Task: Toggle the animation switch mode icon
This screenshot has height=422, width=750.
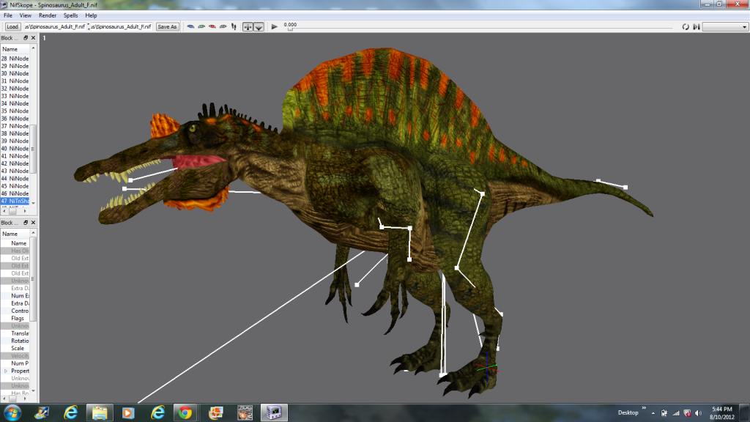Action: tap(697, 26)
